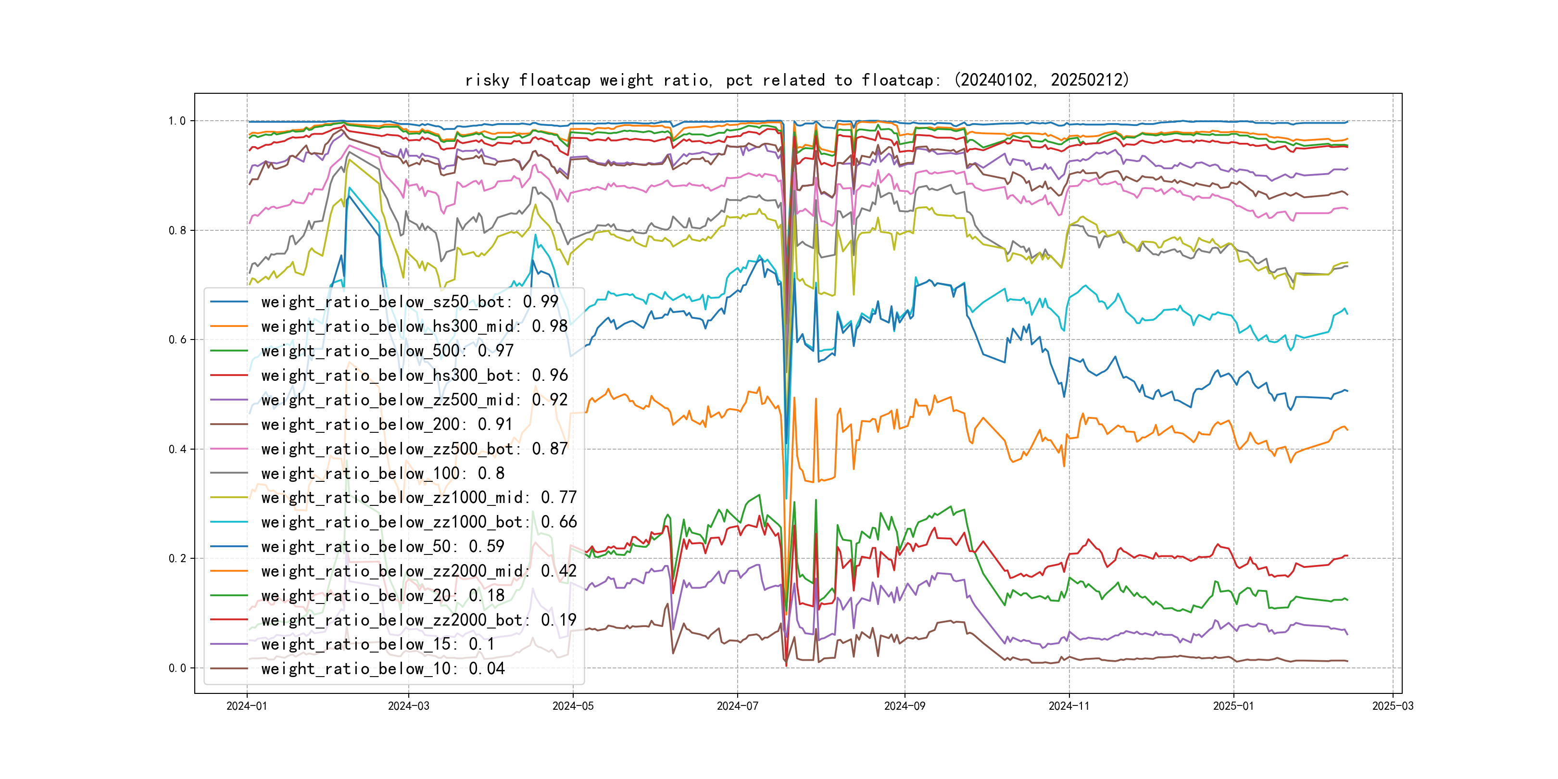Select legend label weight_ratio_below_200
Viewport: 1558px width, 779px height.
tap(387, 425)
